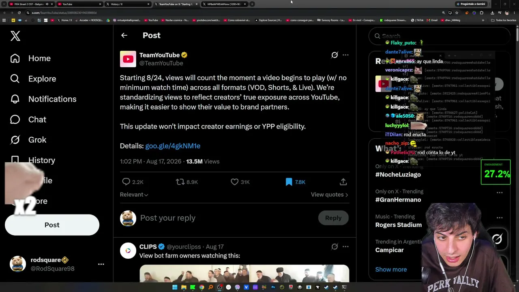
Task: Open the Windows Start menu
Action: (x=175, y=287)
